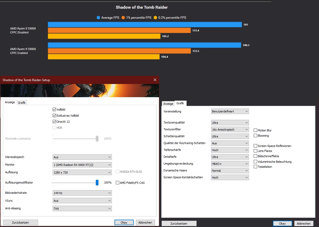Open the Schattenqualität dropdown
Viewport: 319px width, 227px height.
tap(230, 136)
